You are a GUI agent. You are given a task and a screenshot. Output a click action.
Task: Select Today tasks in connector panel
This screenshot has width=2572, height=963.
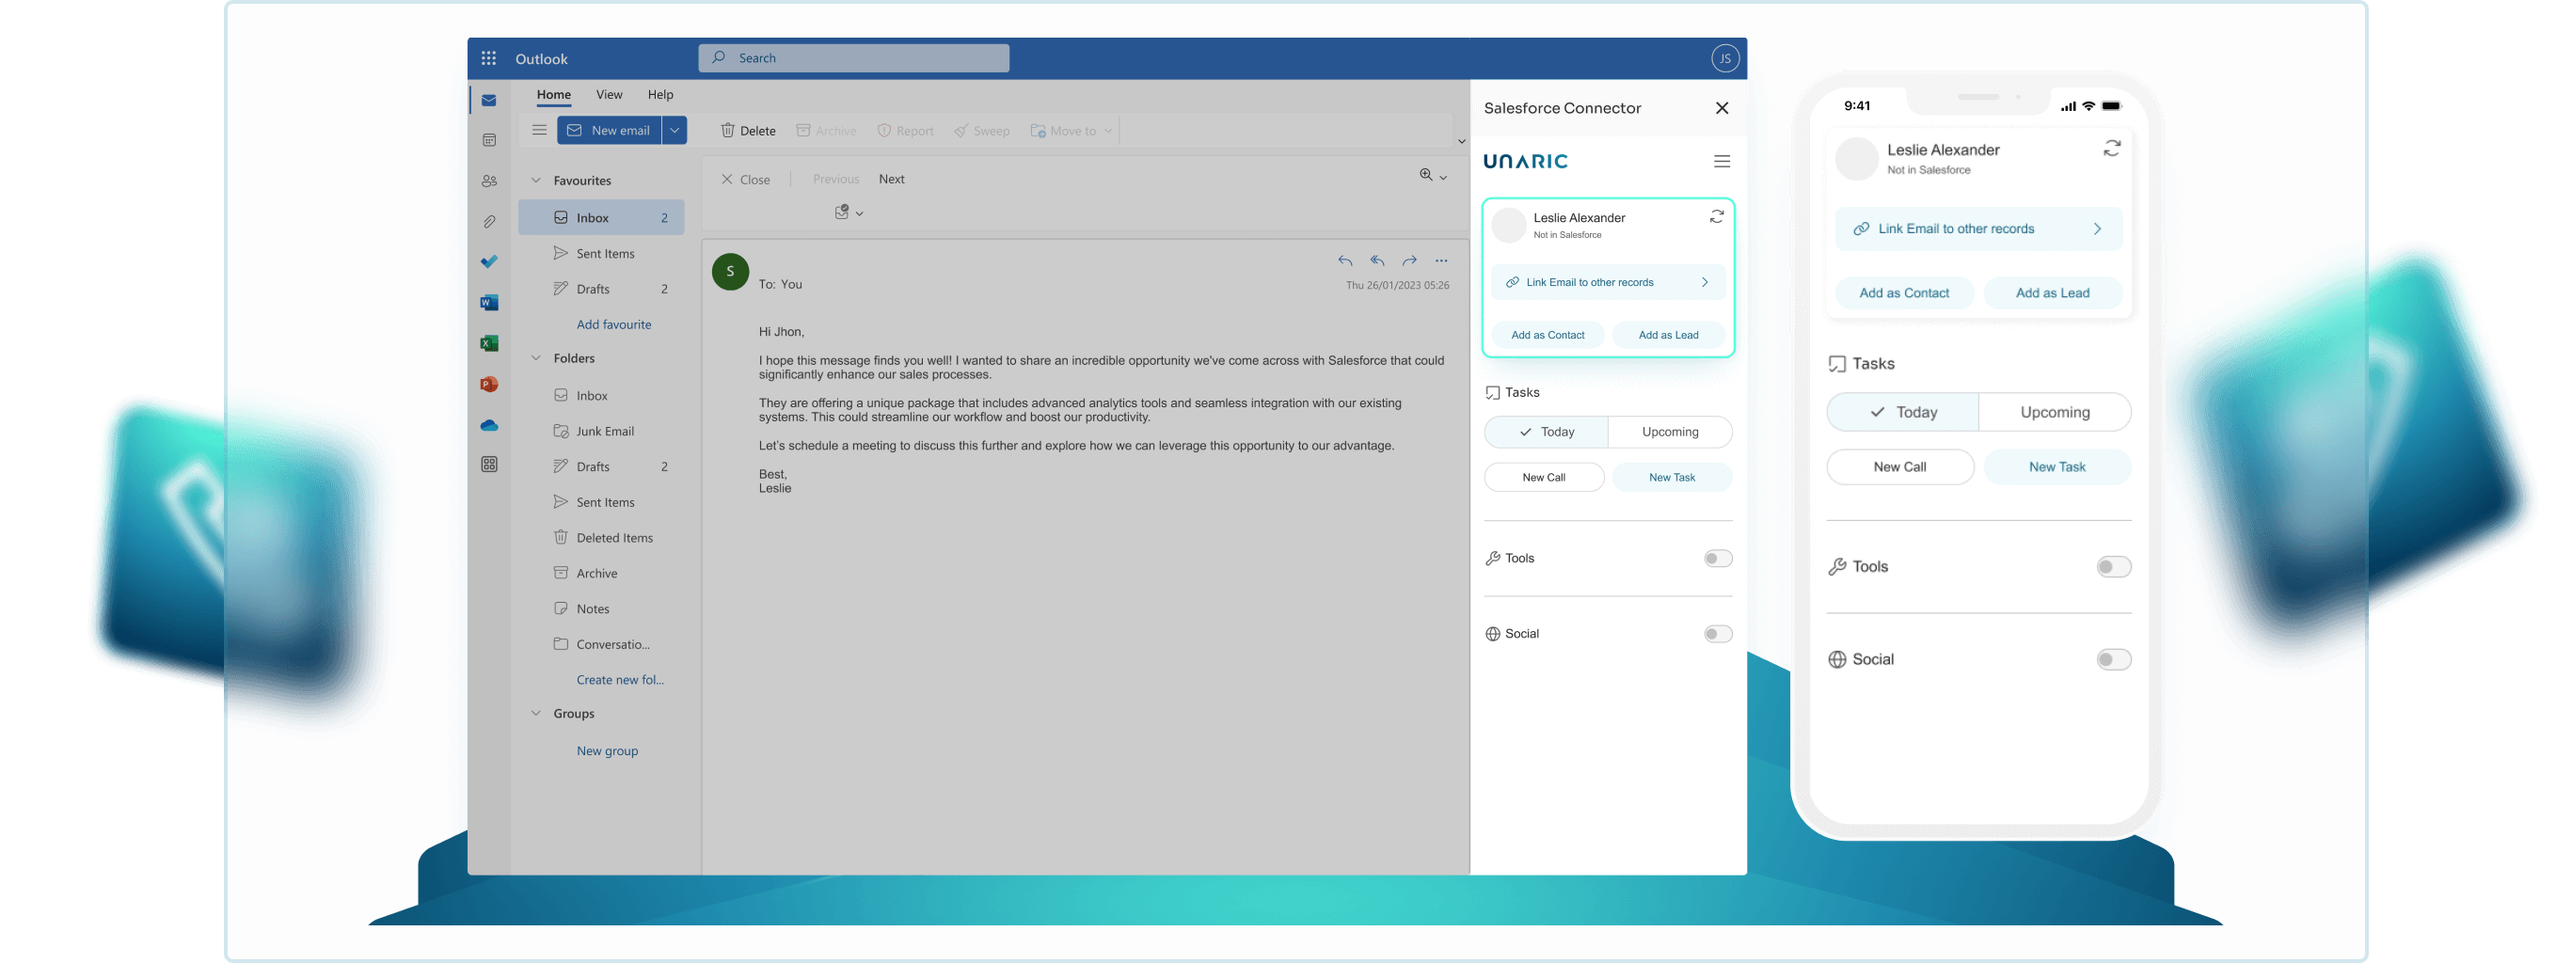click(x=1546, y=432)
